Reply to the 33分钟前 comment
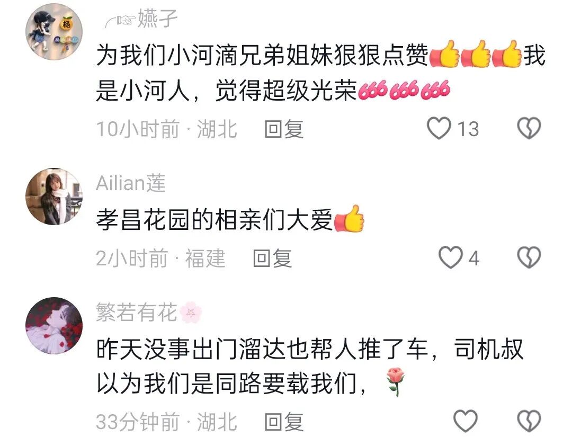Screen dimensions: 572x437 tap(284, 422)
